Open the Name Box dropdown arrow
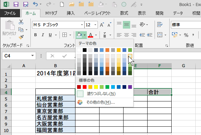This screenshot has height=135, width=201. point(33,56)
